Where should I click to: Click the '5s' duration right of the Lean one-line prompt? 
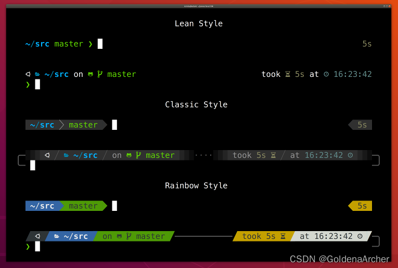tap(367, 44)
